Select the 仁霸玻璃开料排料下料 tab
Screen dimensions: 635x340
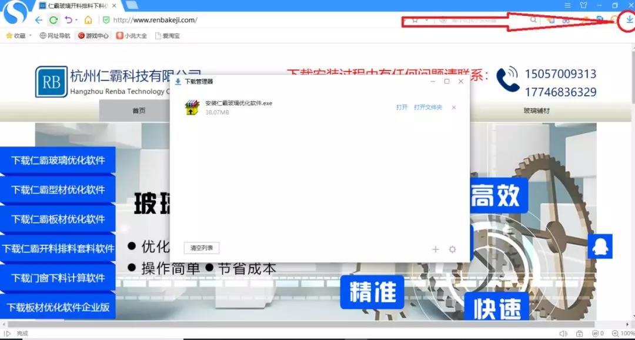(x=77, y=6)
